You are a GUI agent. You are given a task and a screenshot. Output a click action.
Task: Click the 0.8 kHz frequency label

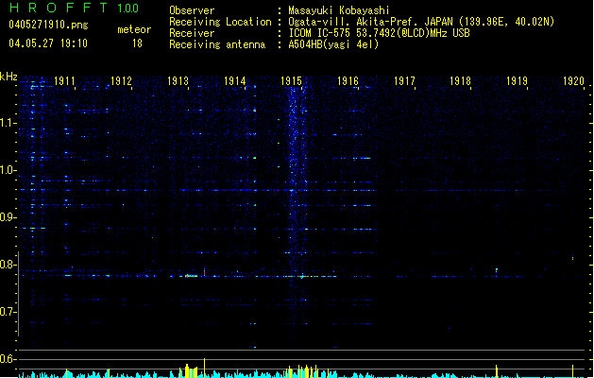click(x=8, y=265)
